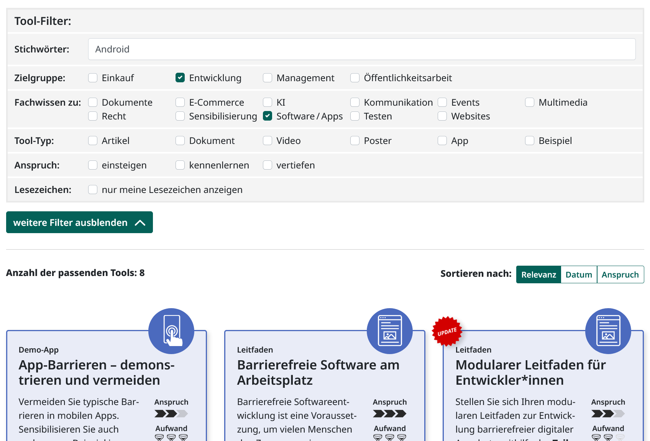Click the Lesezeichen row label

(43, 190)
